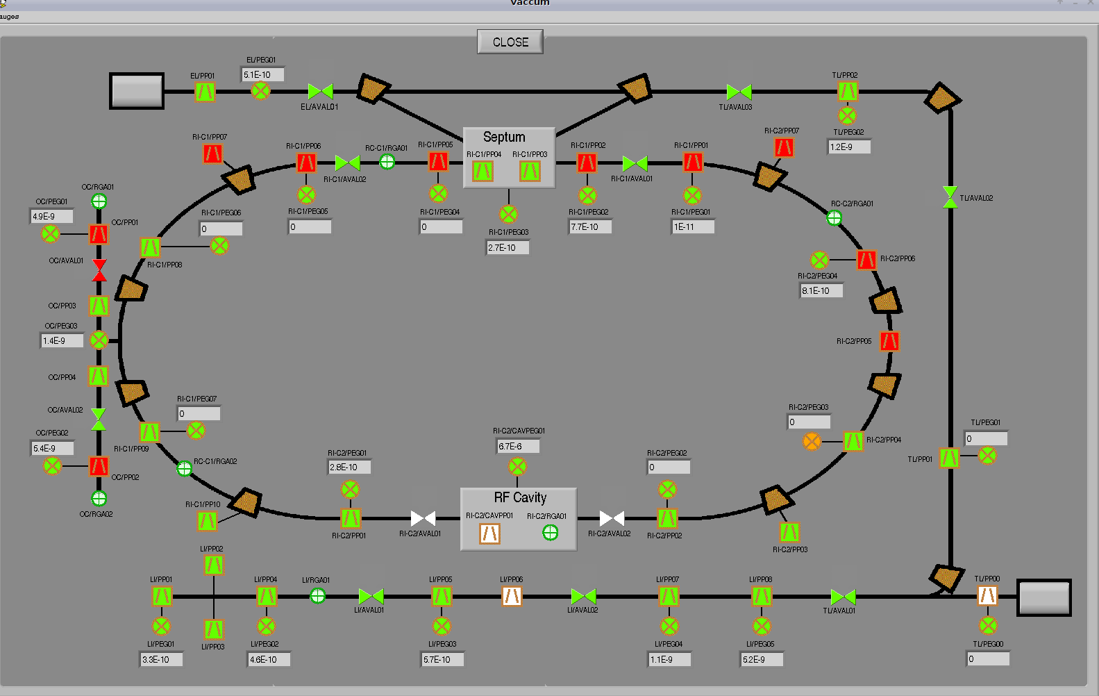This screenshot has width=1099, height=696.
Task: Toggle the EL/AVAL01 valve
Action: (x=320, y=91)
